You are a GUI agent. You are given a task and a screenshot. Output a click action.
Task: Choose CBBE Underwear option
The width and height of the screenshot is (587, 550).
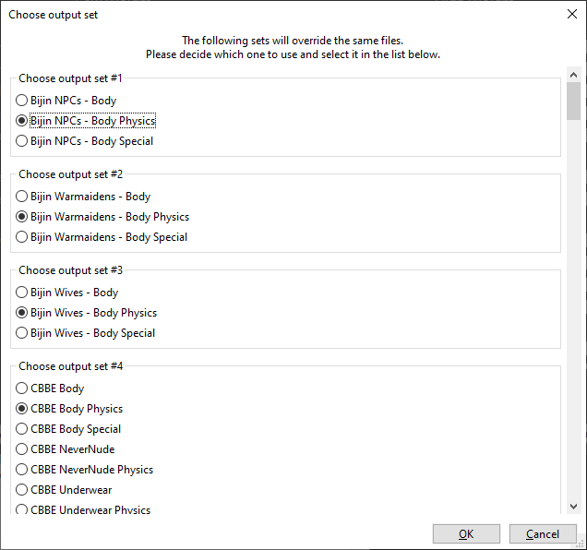[x=64, y=489]
